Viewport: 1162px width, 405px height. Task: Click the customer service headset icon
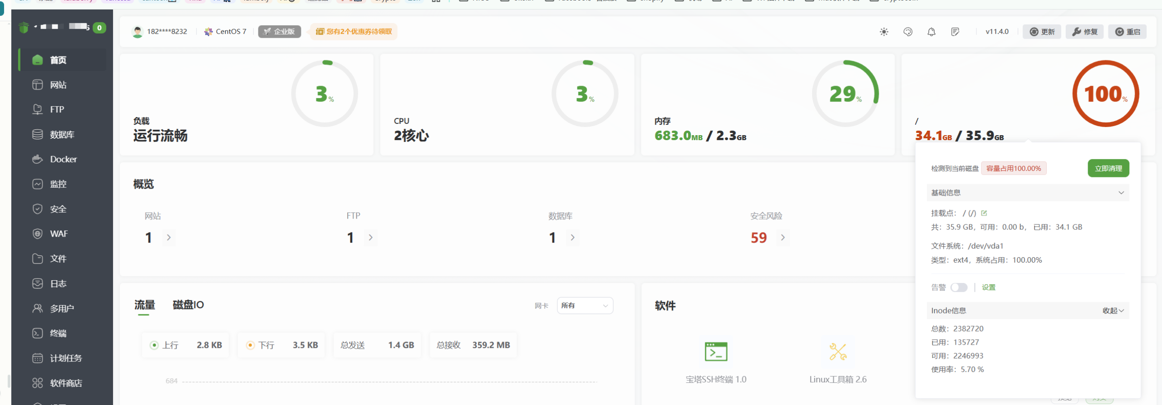(x=908, y=32)
